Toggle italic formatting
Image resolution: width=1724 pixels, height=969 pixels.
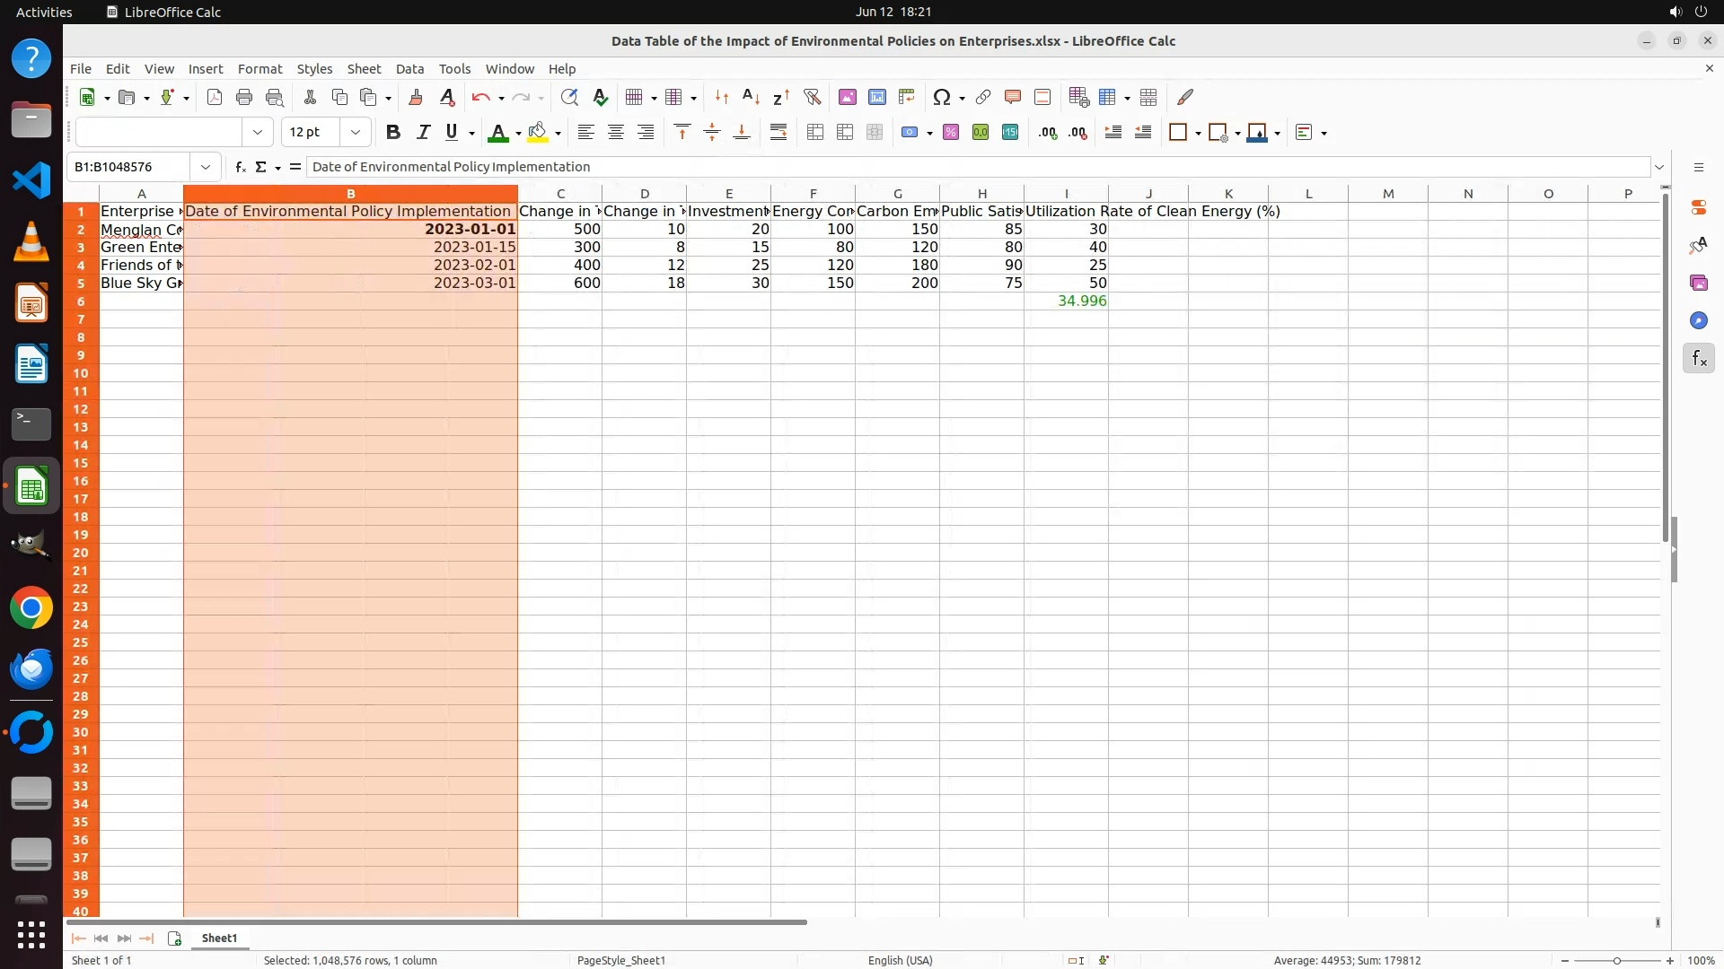coord(423,133)
